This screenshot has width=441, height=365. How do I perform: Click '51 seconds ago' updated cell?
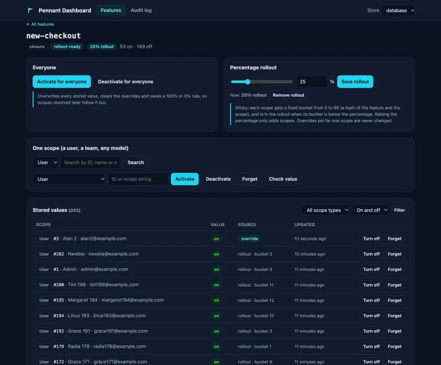point(310,239)
